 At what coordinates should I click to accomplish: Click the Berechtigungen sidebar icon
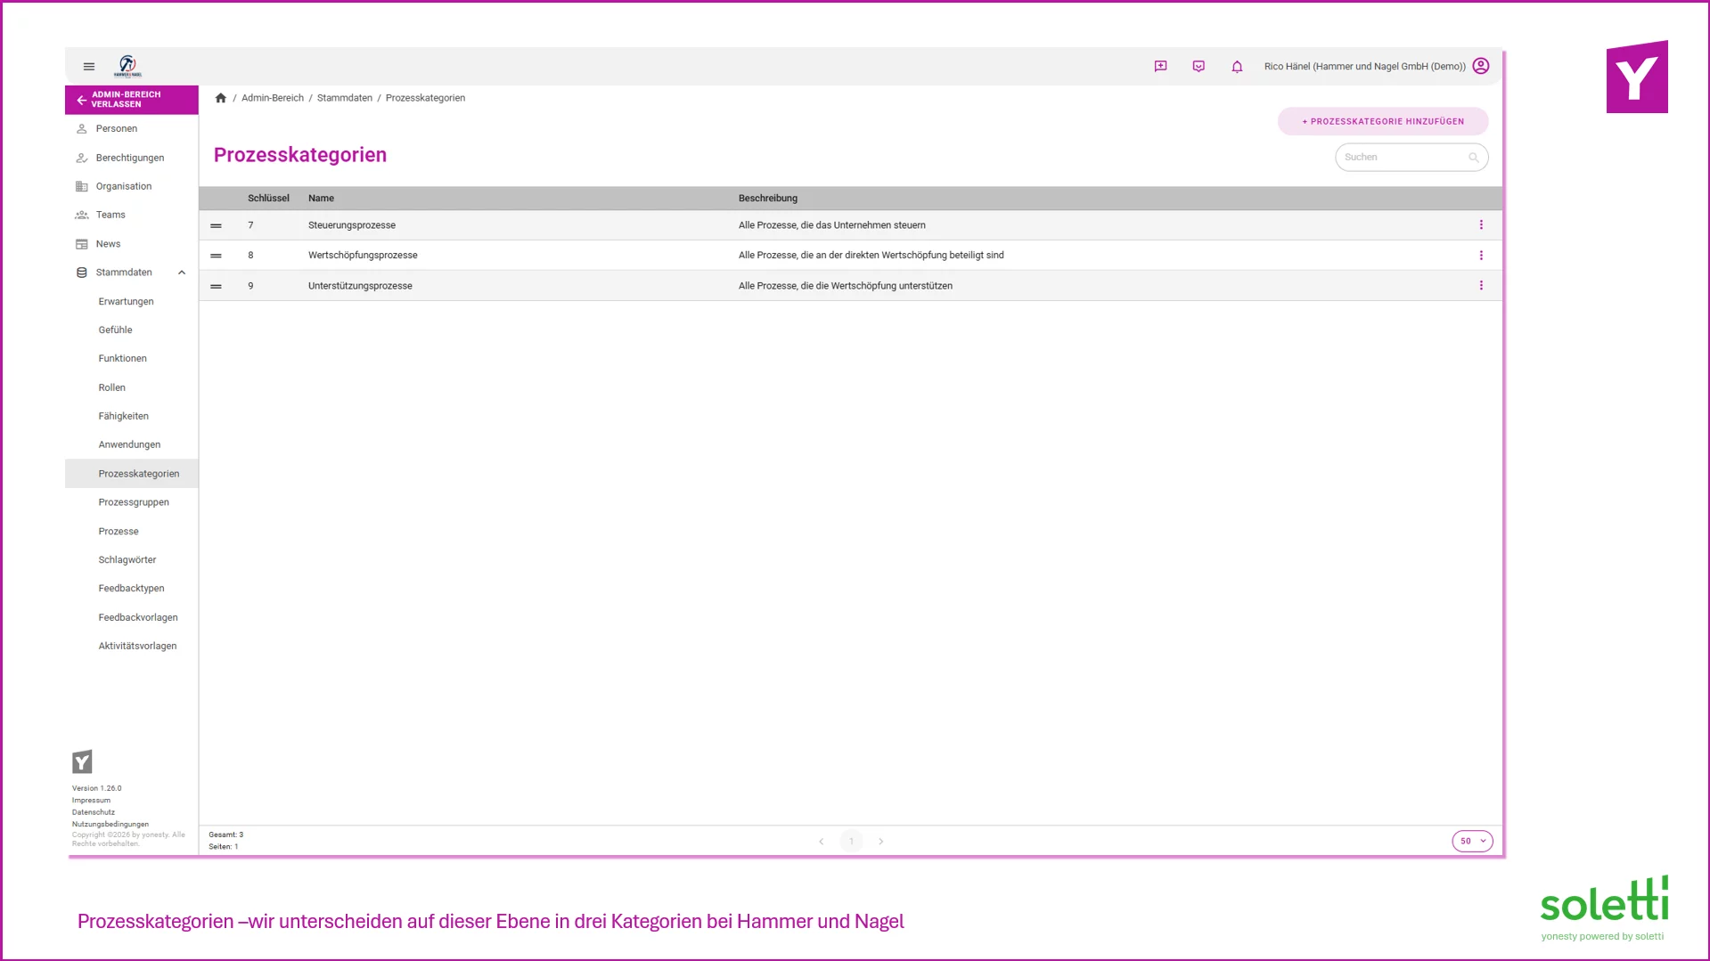pos(82,158)
